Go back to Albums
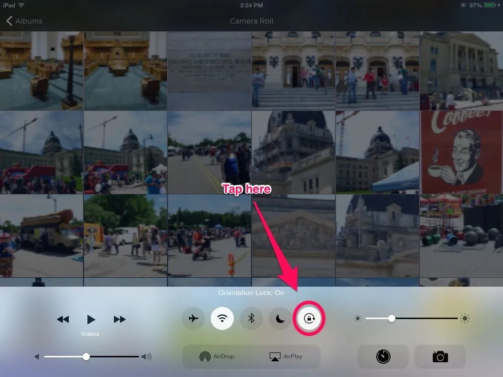 pos(25,21)
